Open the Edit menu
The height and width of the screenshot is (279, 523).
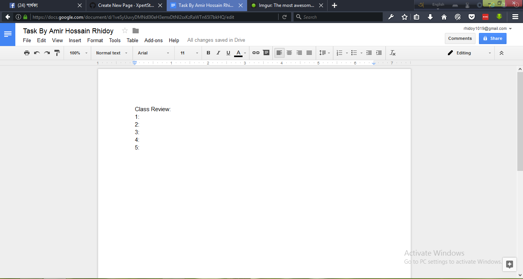(x=41, y=40)
